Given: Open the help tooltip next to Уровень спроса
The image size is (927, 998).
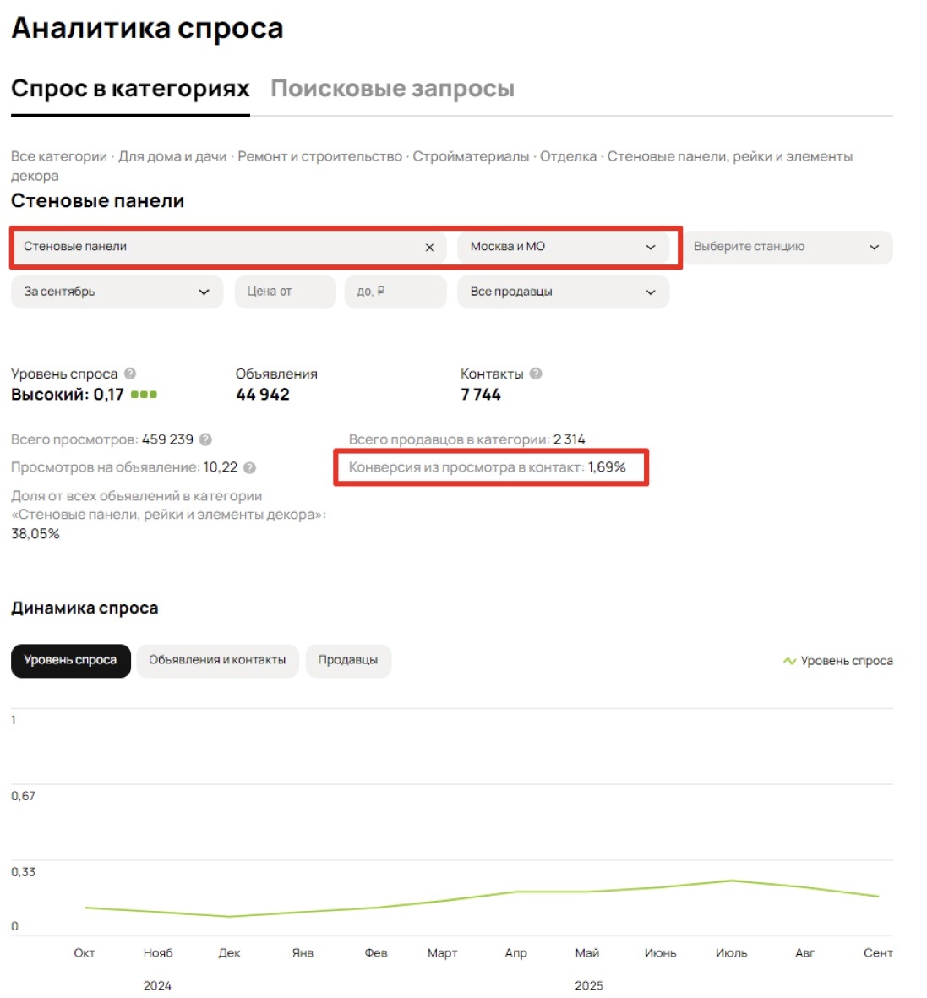Looking at the screenshot, I should pyautogui.click(x=132, y=373).
